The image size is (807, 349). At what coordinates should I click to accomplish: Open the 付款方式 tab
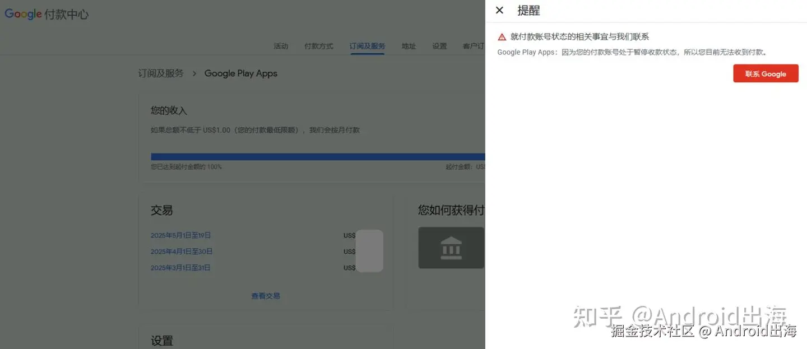pyautogui.click(x=318, y=46)
